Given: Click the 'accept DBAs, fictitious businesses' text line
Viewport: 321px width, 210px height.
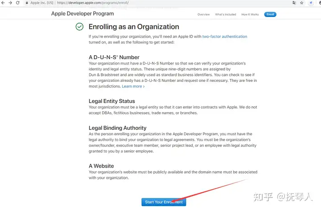Looking at the screenshot, I should click(x=143, y=113).
